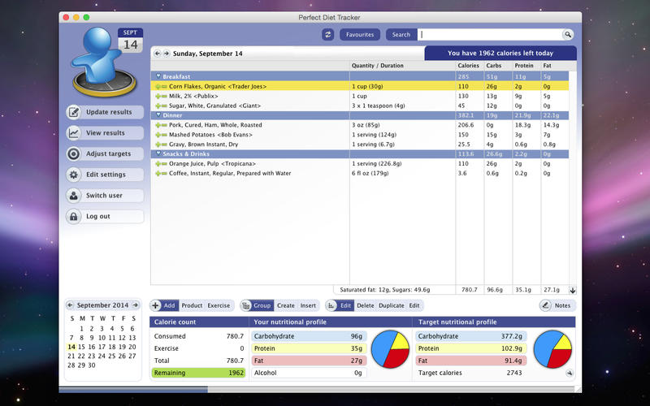
Task: Collapse the Dinner meal group
Action: click(x=158, y=115)
